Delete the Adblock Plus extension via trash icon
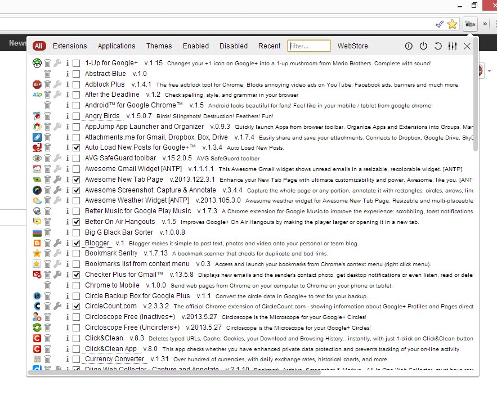This screenshot has height=395, width=497. [47, 84]
